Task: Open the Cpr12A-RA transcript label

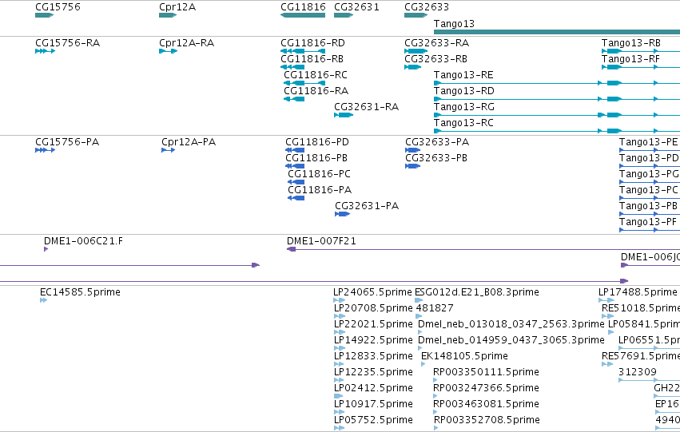Action: [x=186, y=43]
